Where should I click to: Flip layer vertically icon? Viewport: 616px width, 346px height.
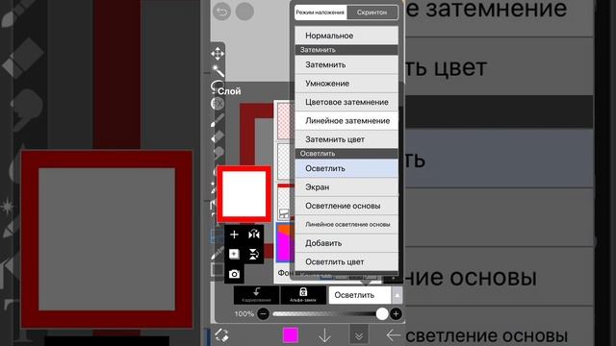254,254
